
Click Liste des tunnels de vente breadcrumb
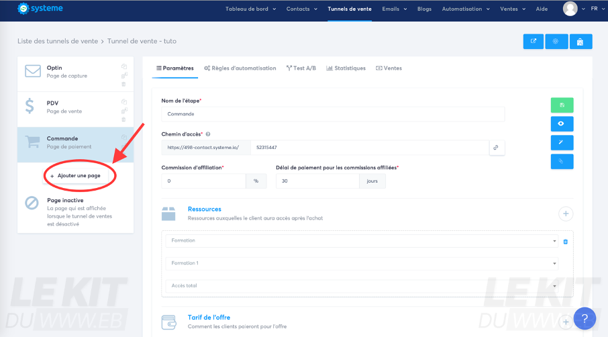[x=58, y=41]
